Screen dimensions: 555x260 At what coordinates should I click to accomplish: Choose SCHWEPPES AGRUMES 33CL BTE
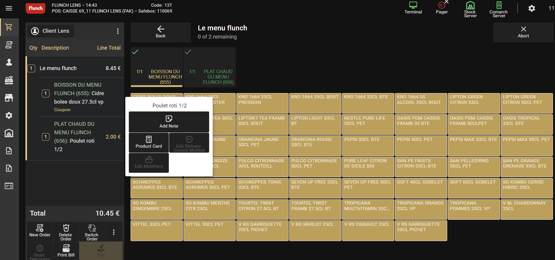(157, 188)
